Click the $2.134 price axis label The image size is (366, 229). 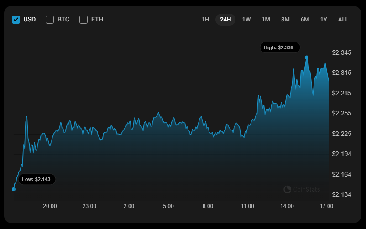342,195
